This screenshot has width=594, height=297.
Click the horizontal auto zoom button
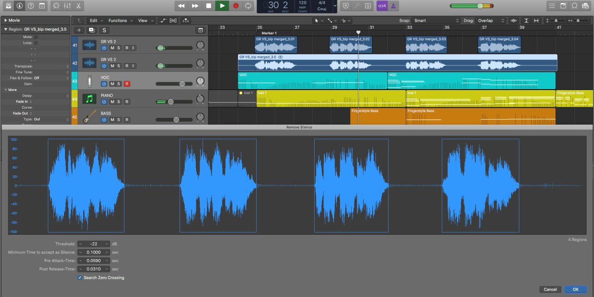point(536,20)
